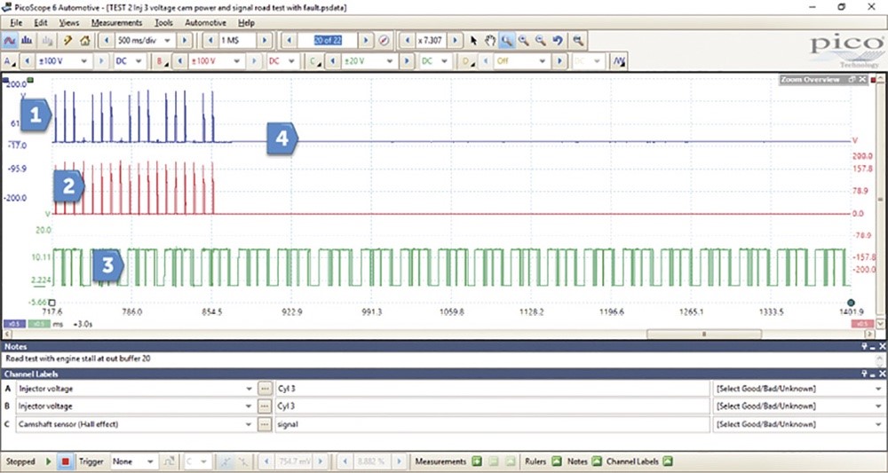Close the Channel Labels panel
Screen dimensions: 888x473
pos(883,374)
